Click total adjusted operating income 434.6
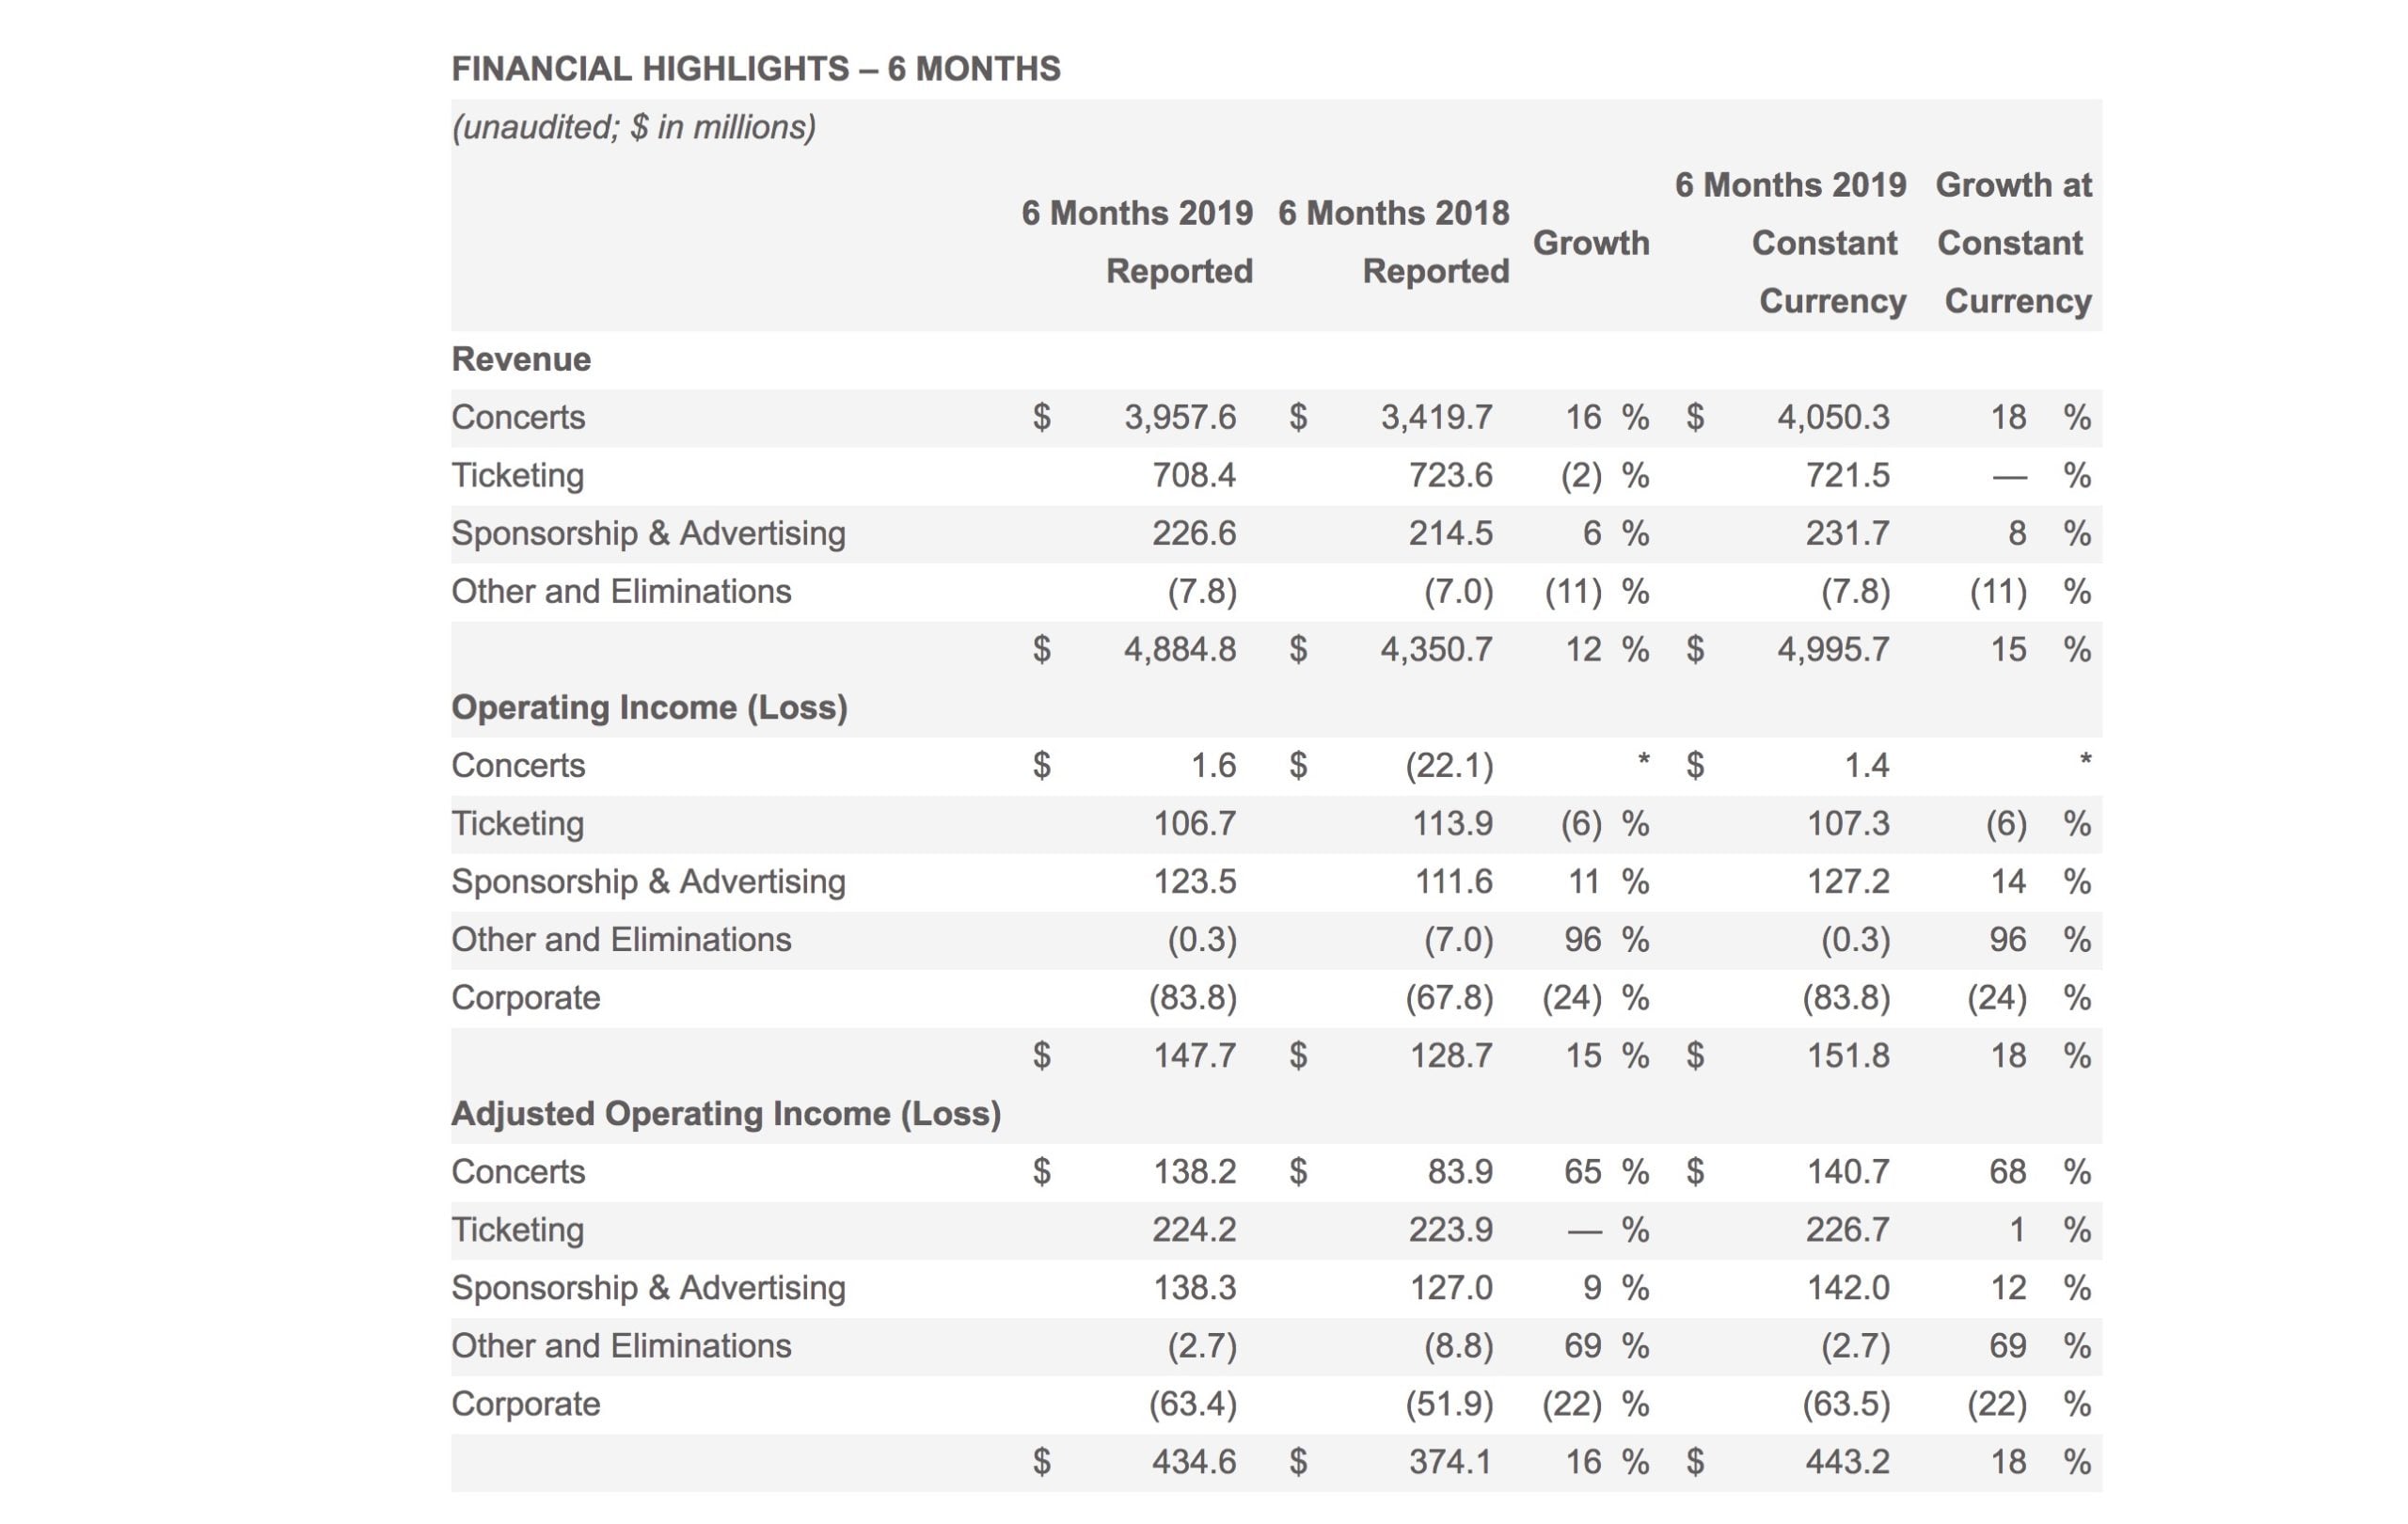Screen dimensions: 2408x1524 pos(1194,1461)
